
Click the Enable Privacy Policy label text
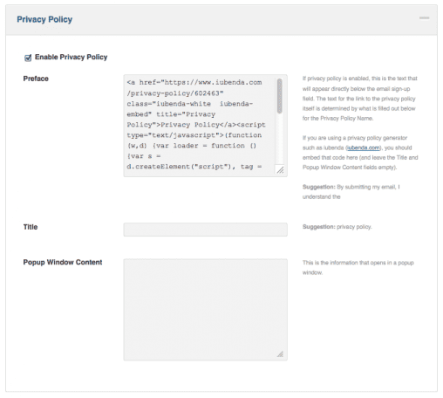point(72,57)
